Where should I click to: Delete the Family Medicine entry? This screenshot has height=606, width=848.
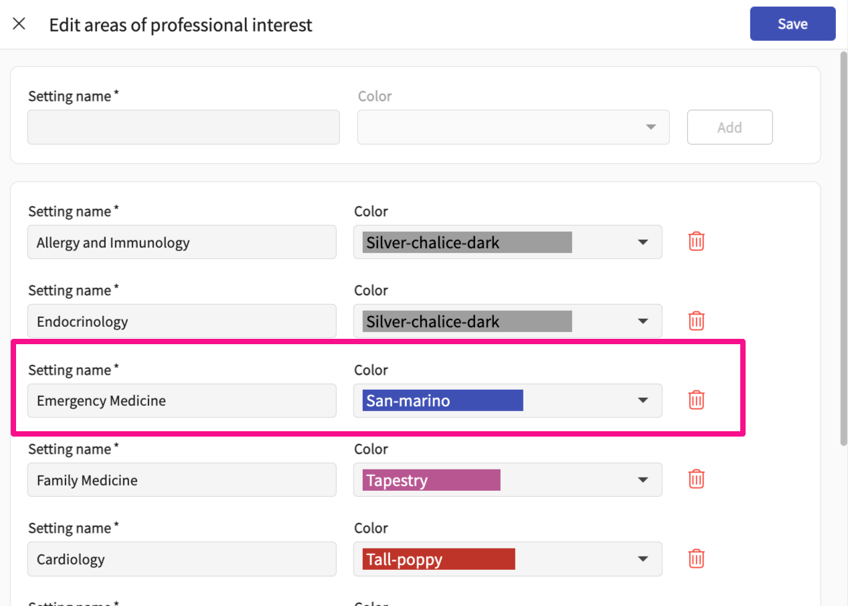coord(696,479)
